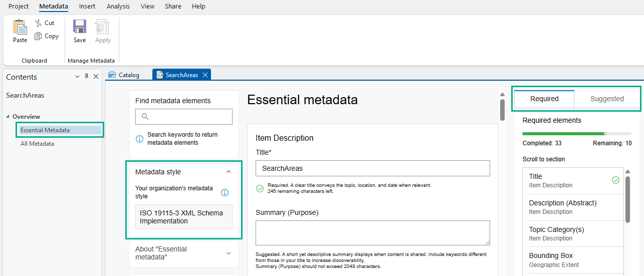Open the Analysis ribbon tab
The image size is (644, 276).
118,7
